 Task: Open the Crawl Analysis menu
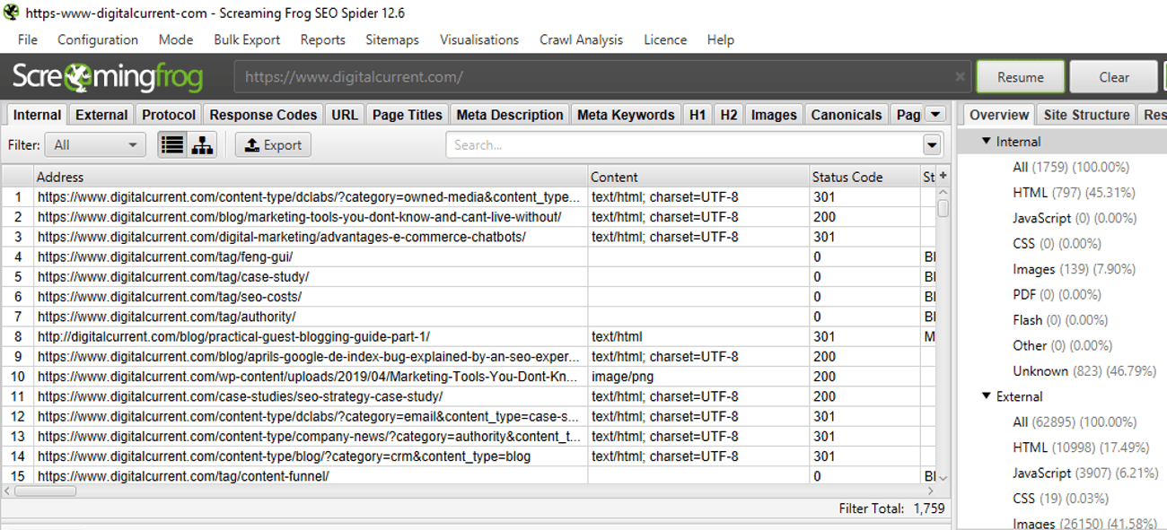coord(581,39)
